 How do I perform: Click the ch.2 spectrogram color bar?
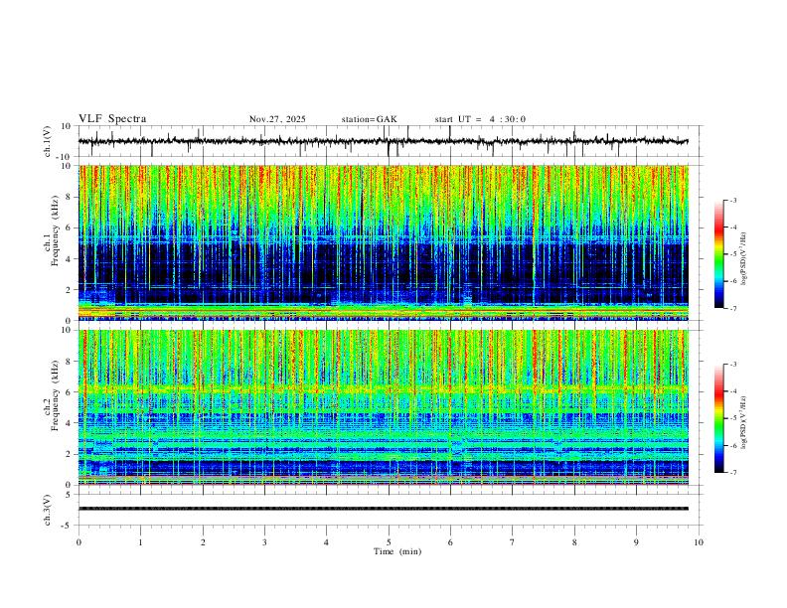point(718,418)
